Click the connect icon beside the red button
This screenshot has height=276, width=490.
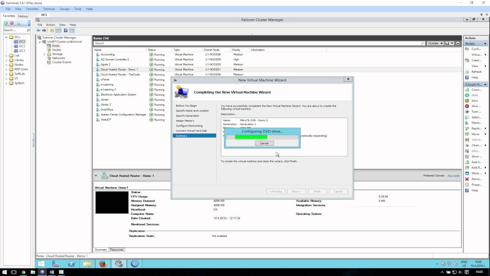pyautogui.click(x=18, y=23)
